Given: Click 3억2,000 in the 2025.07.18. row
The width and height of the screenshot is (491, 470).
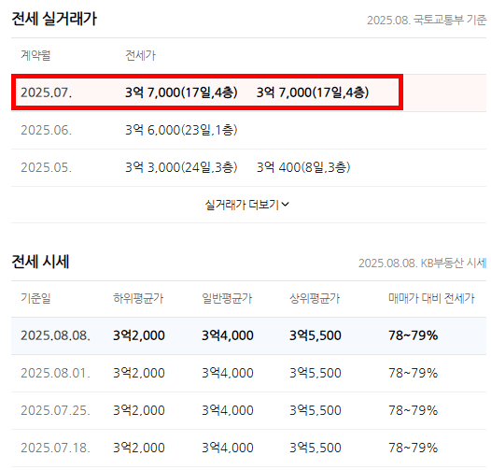Looking at the screenshot, I should (x=139, y=448).
